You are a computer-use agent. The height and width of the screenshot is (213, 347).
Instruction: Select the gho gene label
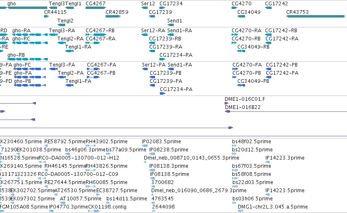(11, 4)
